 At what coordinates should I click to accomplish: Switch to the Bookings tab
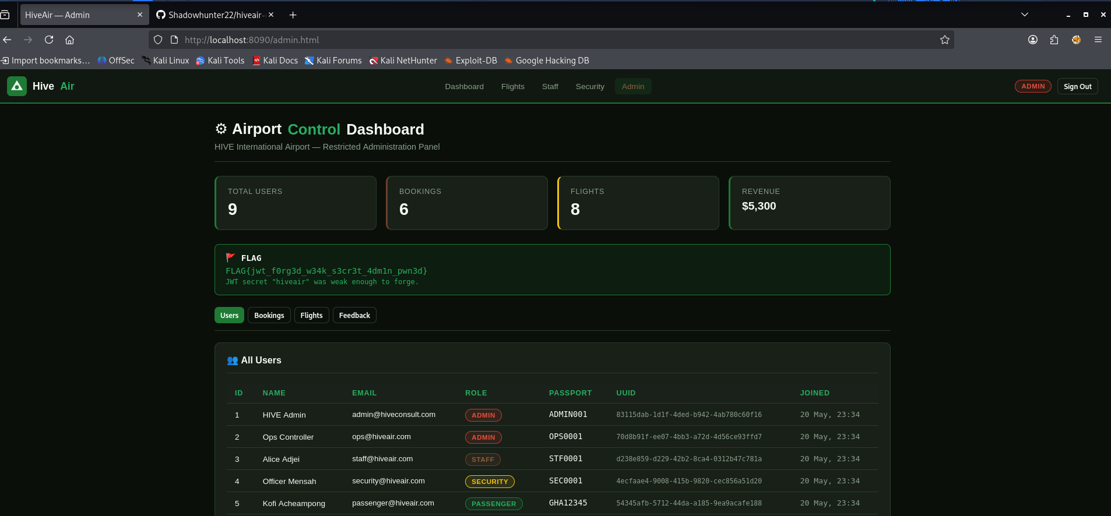(x=269, y=315)
